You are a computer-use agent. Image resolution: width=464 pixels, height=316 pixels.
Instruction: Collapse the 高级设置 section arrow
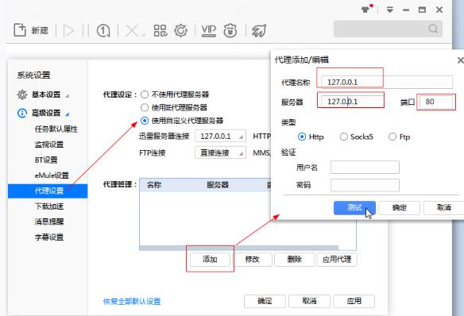click(x=68, y=114)
